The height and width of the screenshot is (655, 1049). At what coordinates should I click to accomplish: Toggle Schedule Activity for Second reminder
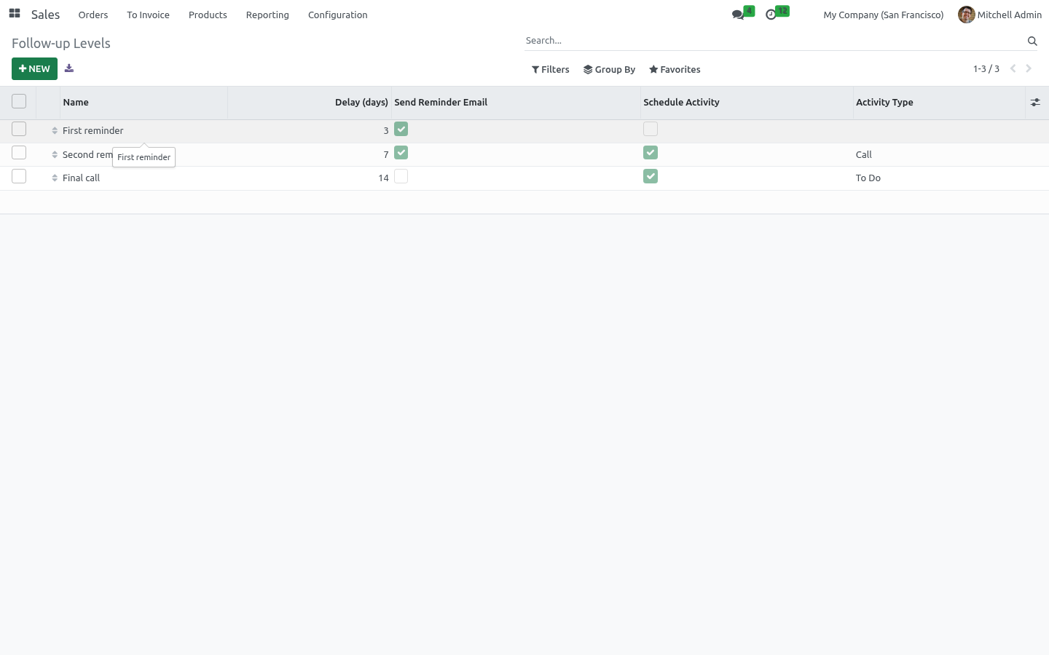pyautogui.click(x=651, y=153)
